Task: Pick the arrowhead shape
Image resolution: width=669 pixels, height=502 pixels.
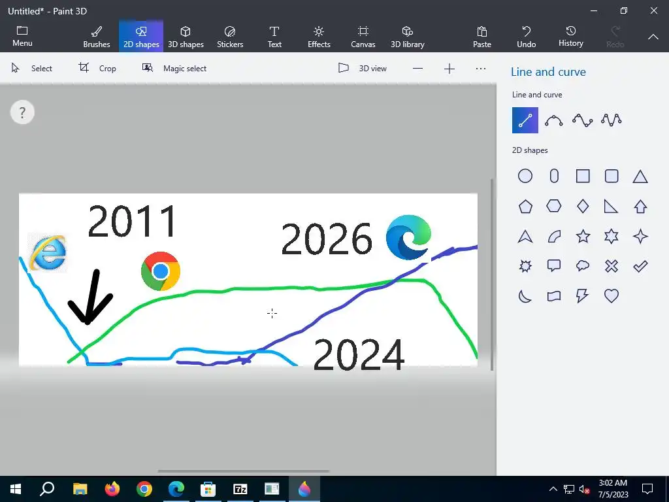Action: [525, 236]
